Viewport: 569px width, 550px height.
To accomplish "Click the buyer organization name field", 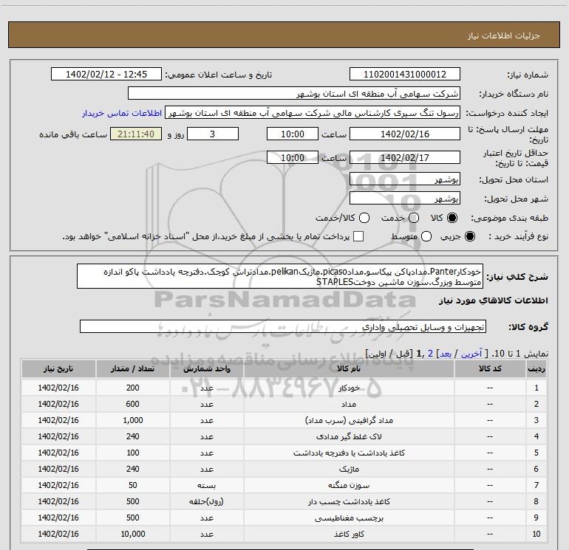I will 294,94.
